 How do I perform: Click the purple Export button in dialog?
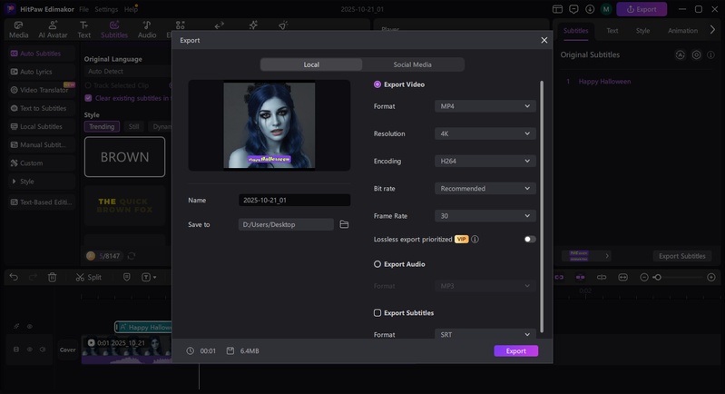(x=515, y=351)
